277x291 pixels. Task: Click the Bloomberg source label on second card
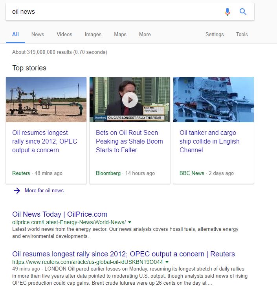tap(108, 173)
